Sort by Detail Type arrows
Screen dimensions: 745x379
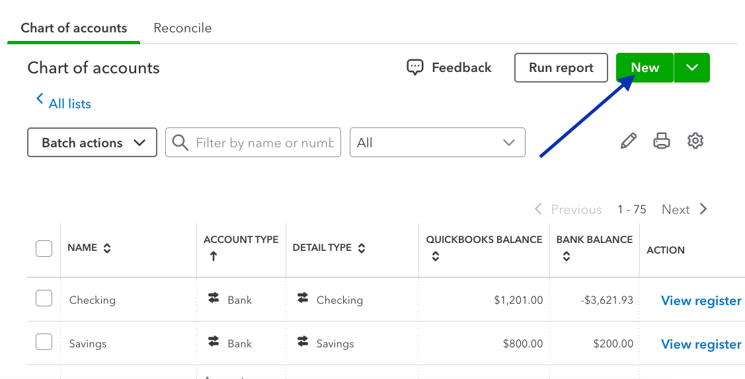pyautogui.click(x=362, y=248)
